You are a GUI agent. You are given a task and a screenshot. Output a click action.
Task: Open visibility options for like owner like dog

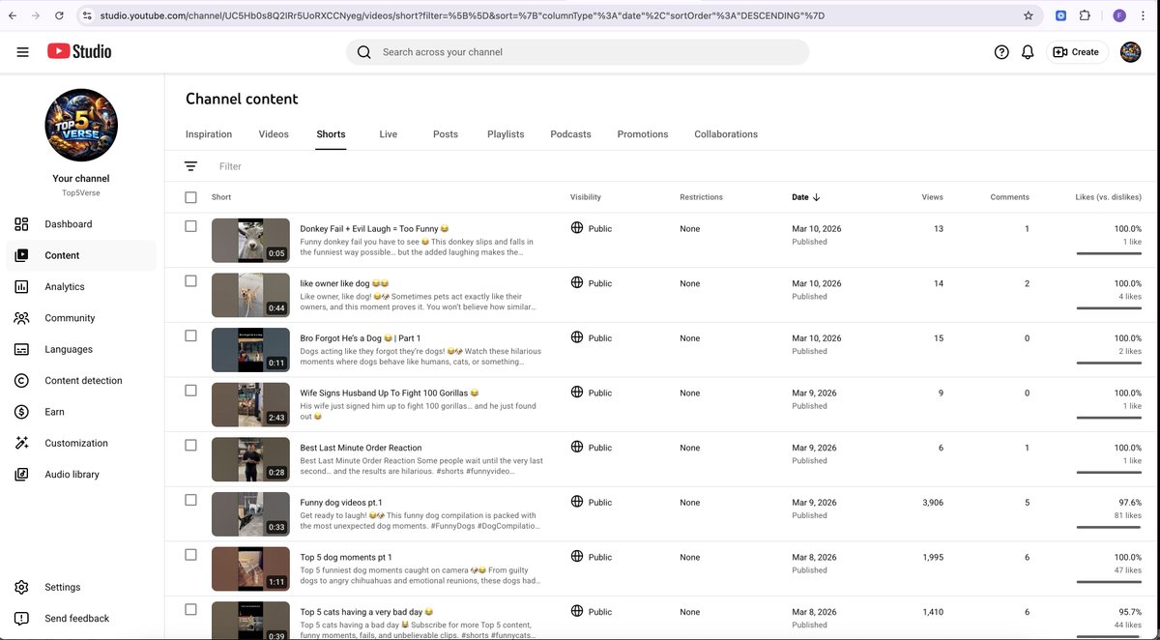tap(592, 283)
